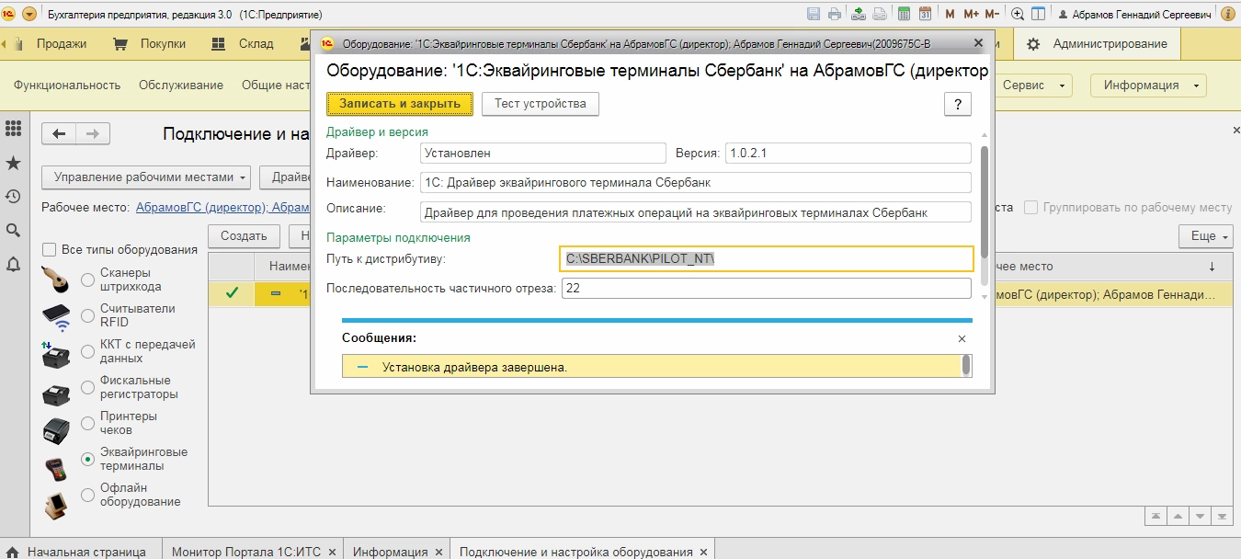The image size is (1241, 559).
Task: Select Фискальные регистраторы radio button
Action: 88,387
